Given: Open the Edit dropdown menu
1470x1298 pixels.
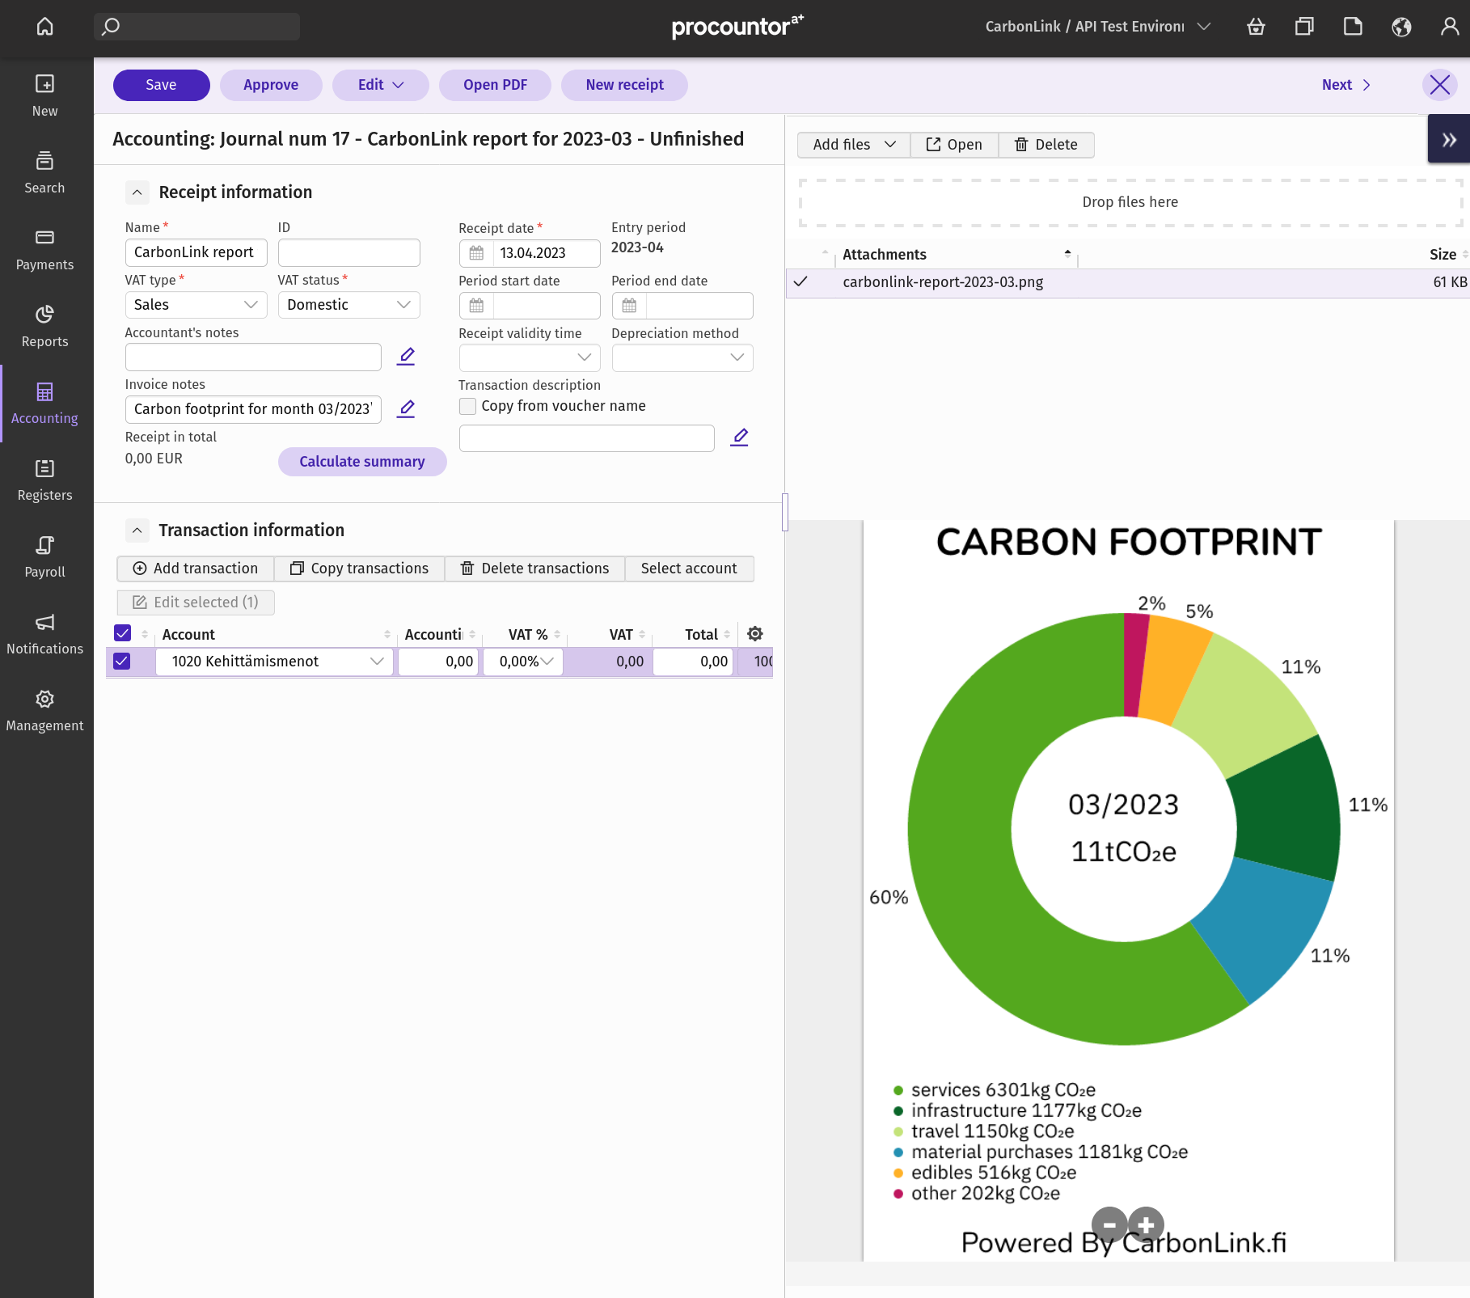Looking at the screenshot, I should tap(381, 85).
